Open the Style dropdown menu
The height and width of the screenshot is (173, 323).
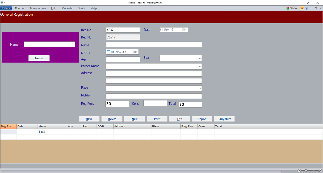point(293,9)
